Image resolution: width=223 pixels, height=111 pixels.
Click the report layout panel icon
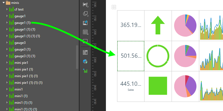(x=86, y=52)
